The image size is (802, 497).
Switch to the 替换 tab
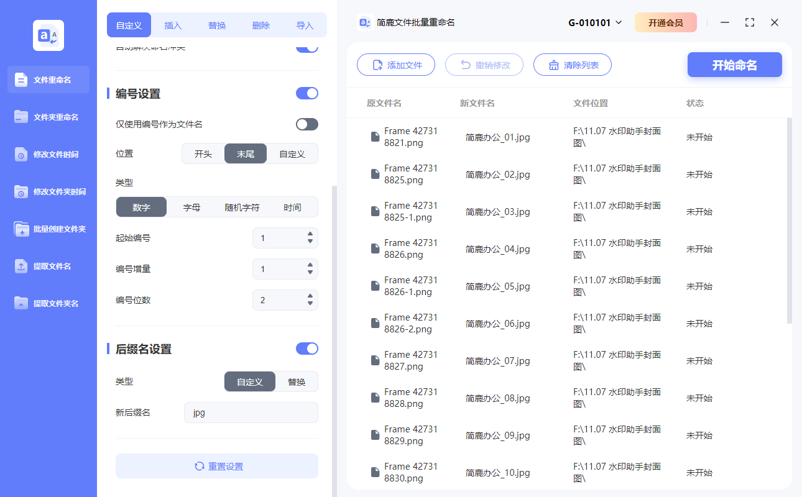[216, 25]
